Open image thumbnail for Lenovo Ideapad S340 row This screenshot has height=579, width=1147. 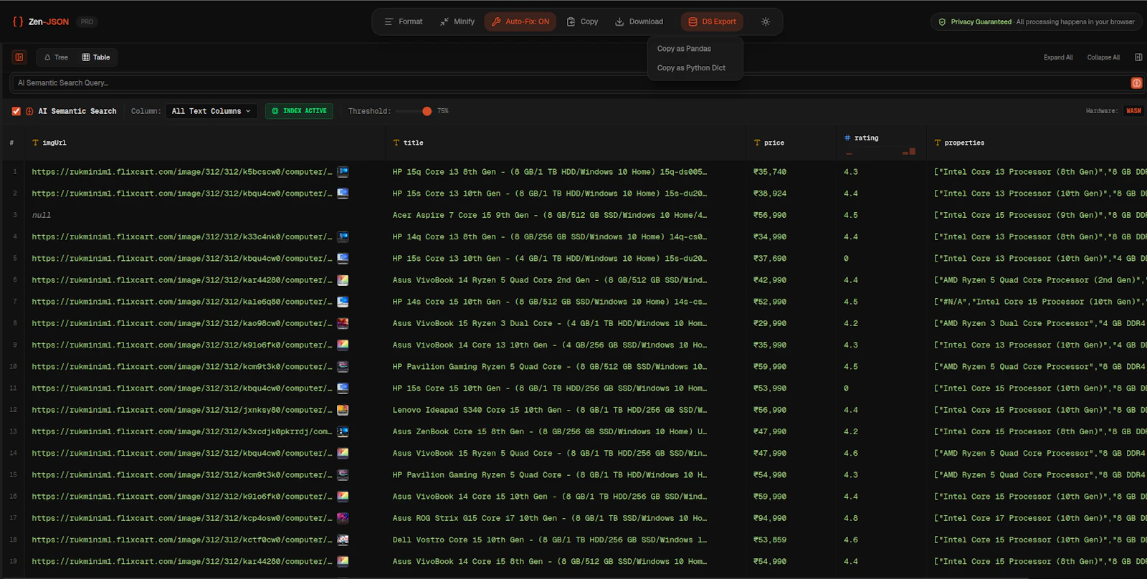(343, 410)
